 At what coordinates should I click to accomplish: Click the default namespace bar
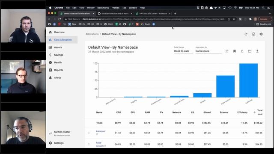(203, 95)
